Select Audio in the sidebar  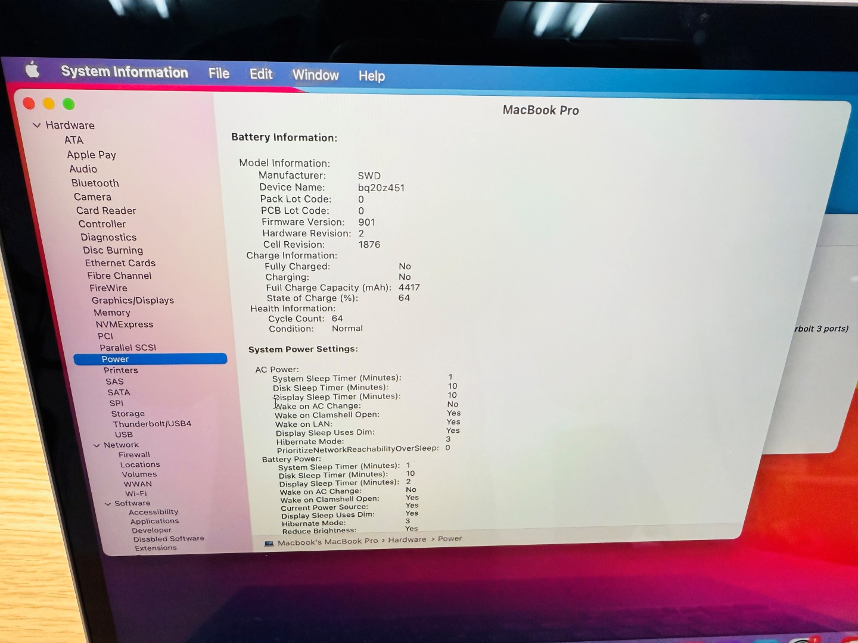click(83, 169)
